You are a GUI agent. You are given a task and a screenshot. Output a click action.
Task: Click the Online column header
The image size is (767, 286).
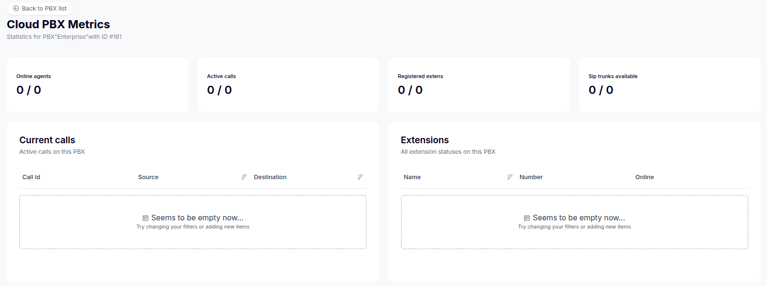(x=644, y=177)
